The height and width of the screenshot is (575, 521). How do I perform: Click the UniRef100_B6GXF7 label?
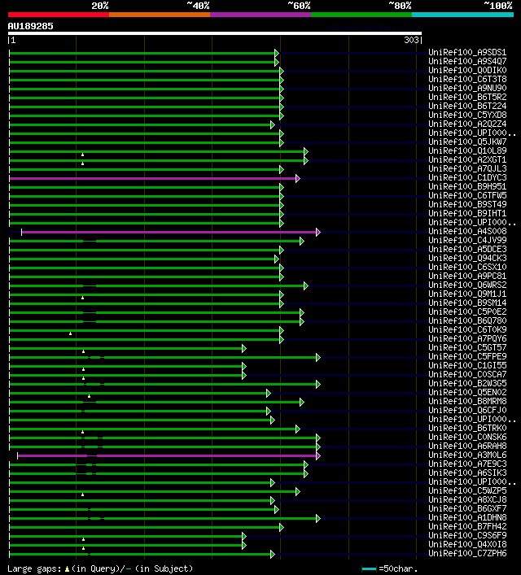(467, 508)
